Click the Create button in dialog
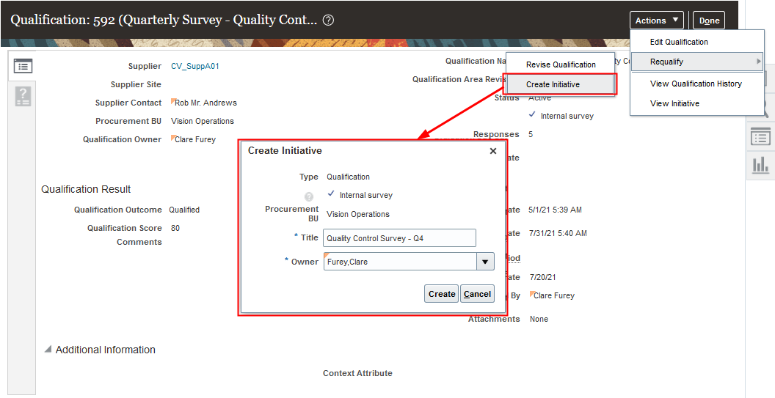775x398 pixels. (x=441, y=294)
